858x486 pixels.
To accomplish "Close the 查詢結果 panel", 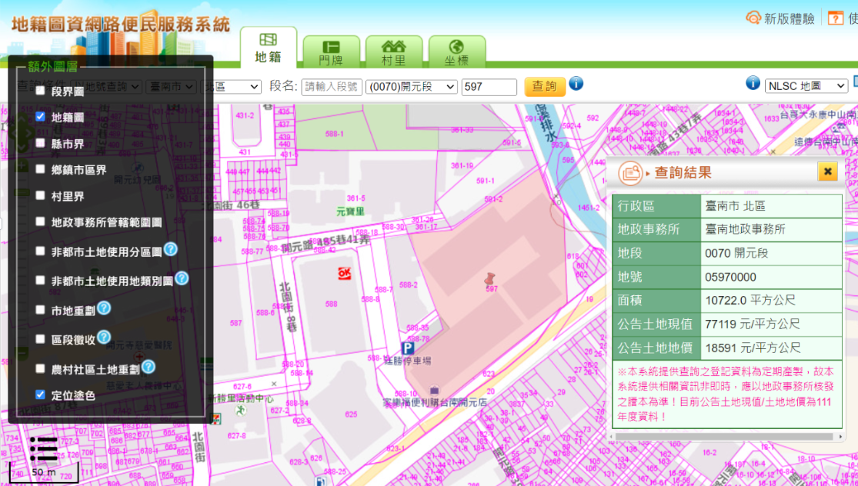I will [827, 171].
